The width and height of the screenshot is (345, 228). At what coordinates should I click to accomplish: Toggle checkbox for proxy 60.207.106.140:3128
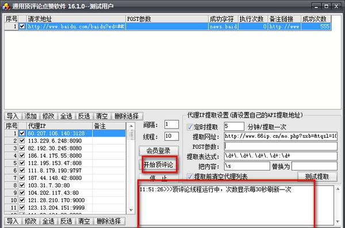click(22, 133)
